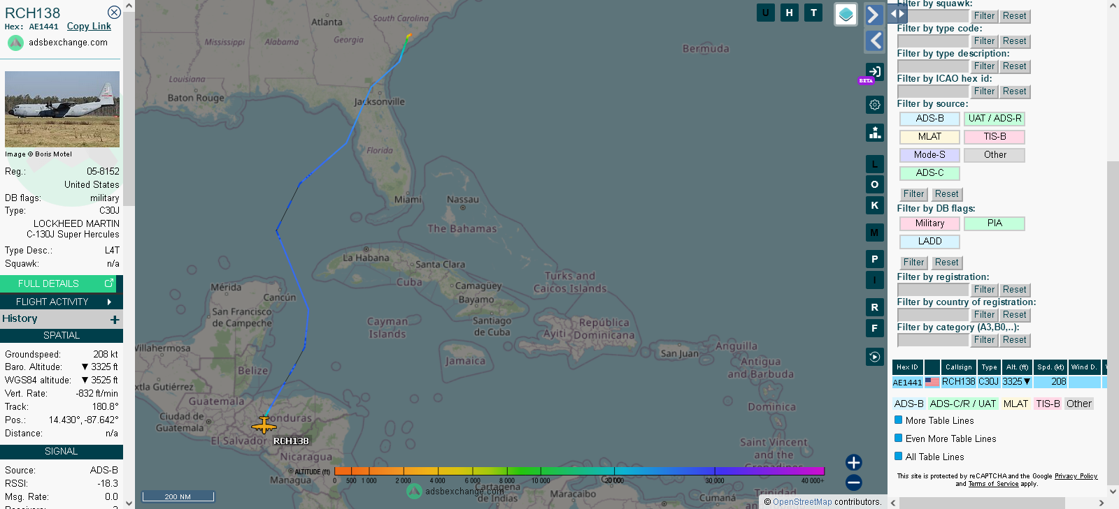Viewport: 1119px width, 509px height.
Task: Close the RCH138 aircraft info panel
Action: click(114, 13)
